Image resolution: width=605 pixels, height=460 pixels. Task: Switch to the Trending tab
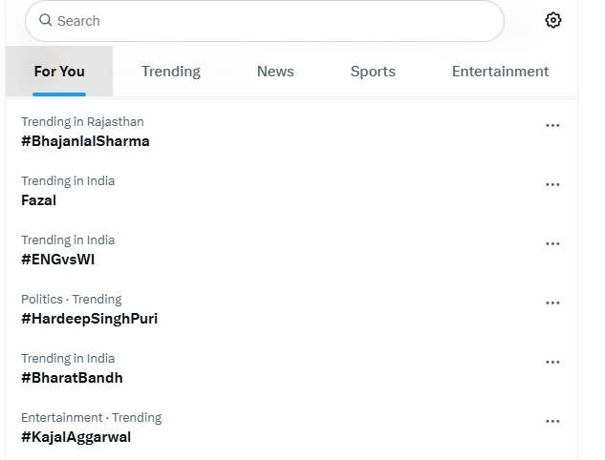[x=171, y=72]
